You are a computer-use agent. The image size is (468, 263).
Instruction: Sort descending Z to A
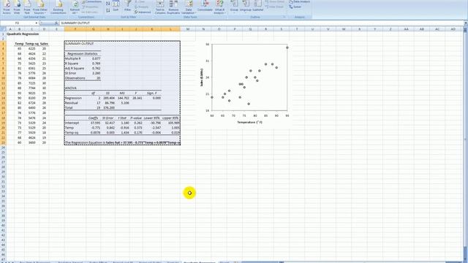pyautogui.click(x=107, y=10)
